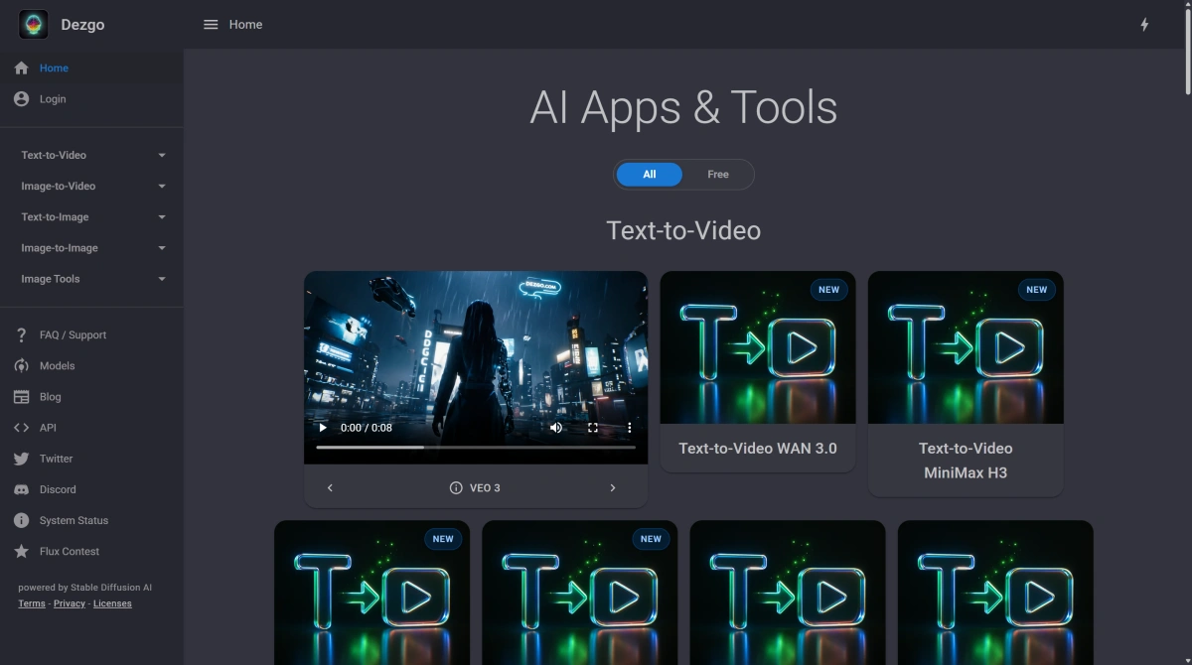Click the lightning bolt icon in header
This screenshot has height=665, width=1192.
1144,25
